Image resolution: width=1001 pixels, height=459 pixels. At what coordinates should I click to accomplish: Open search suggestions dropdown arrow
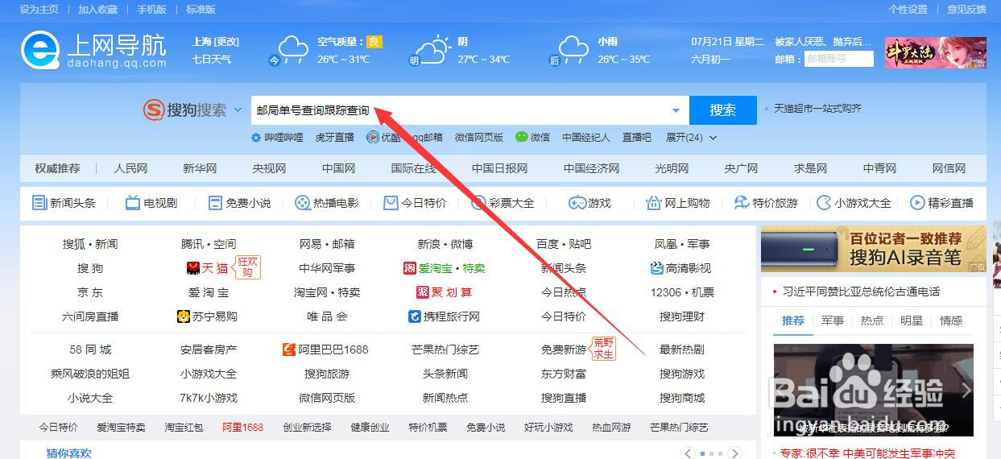676,110
